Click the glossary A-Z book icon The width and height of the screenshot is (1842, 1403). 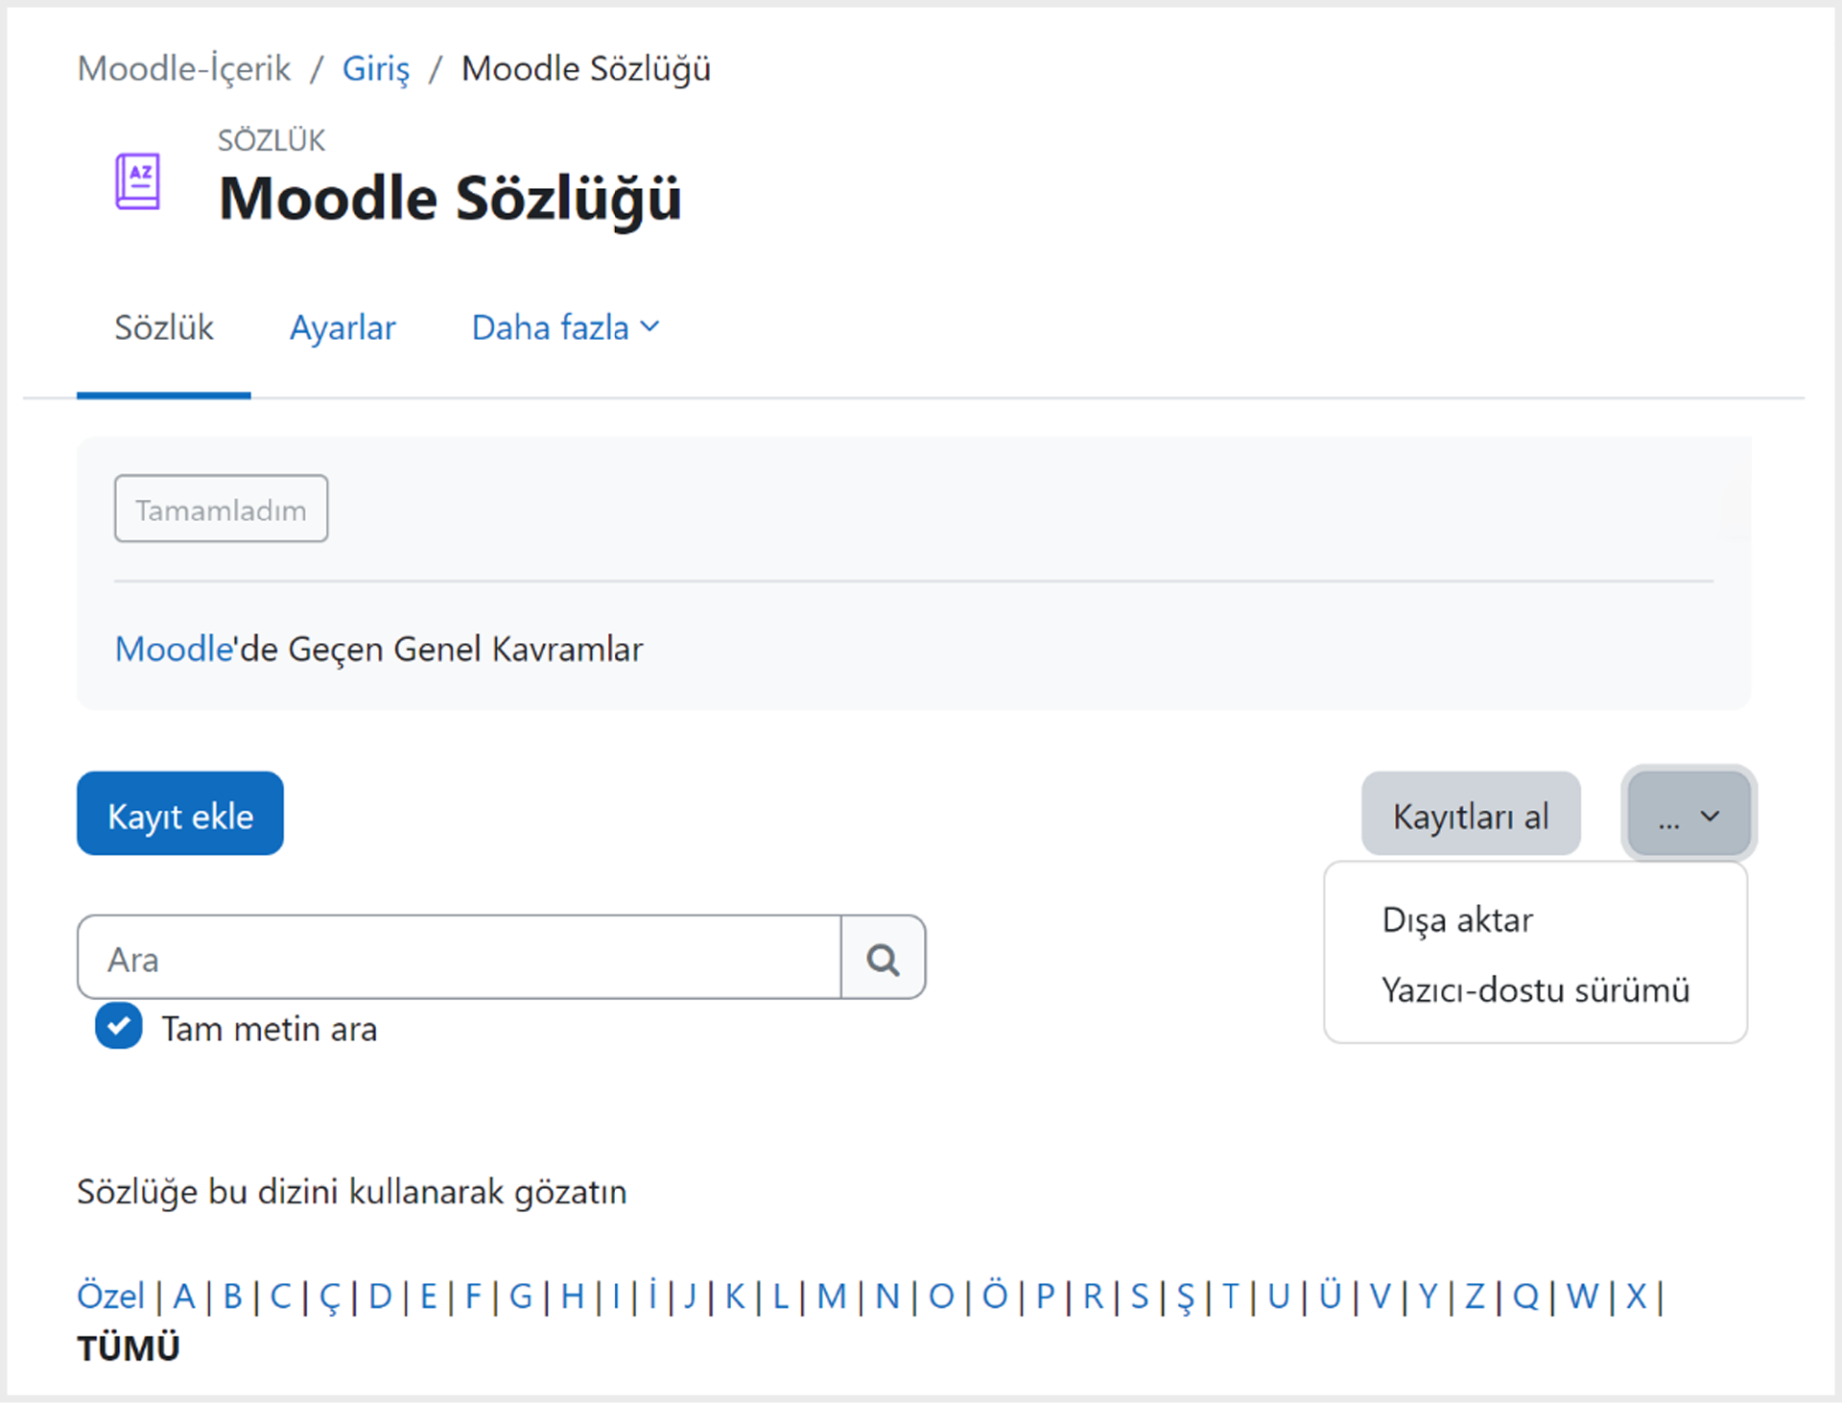pyautogui.click(x=137, y=180)
